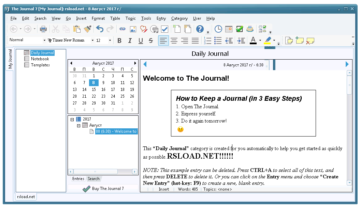
Task: Click the Undo arrow icon
Action: (x=99, y=29)
